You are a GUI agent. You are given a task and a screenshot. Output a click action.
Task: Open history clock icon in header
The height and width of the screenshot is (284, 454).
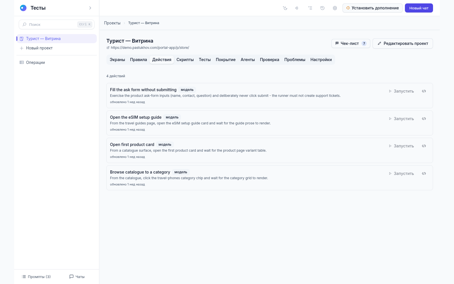[322, 8]
